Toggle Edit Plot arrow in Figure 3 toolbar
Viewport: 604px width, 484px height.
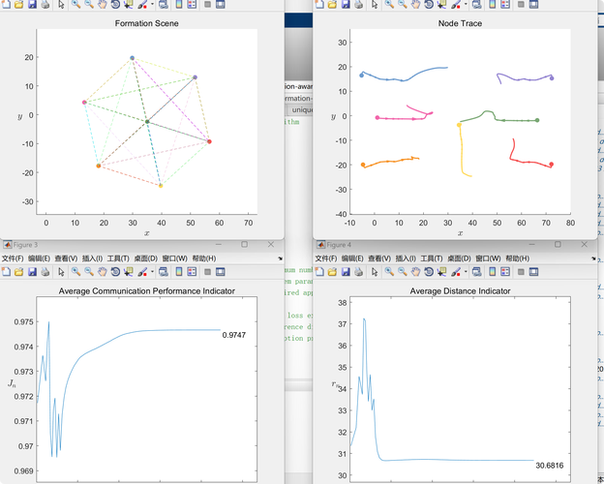[x=61, y=273]
